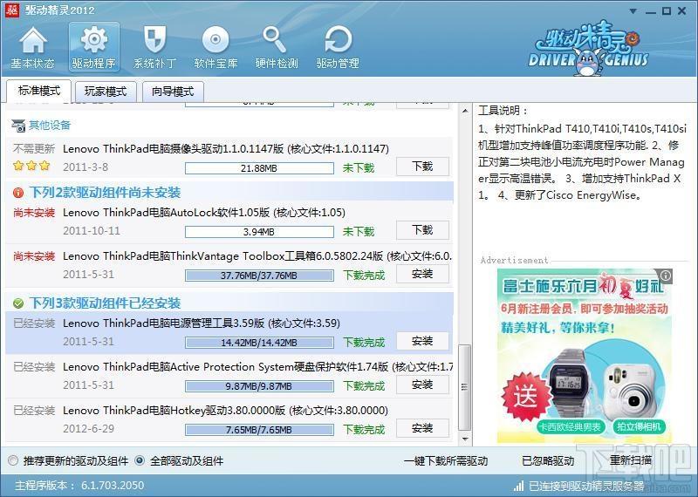
Task: Install the Hotkey驱动 with 安装 button
Action: [422, 428]
